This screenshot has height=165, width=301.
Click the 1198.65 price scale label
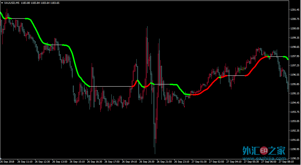295,47
